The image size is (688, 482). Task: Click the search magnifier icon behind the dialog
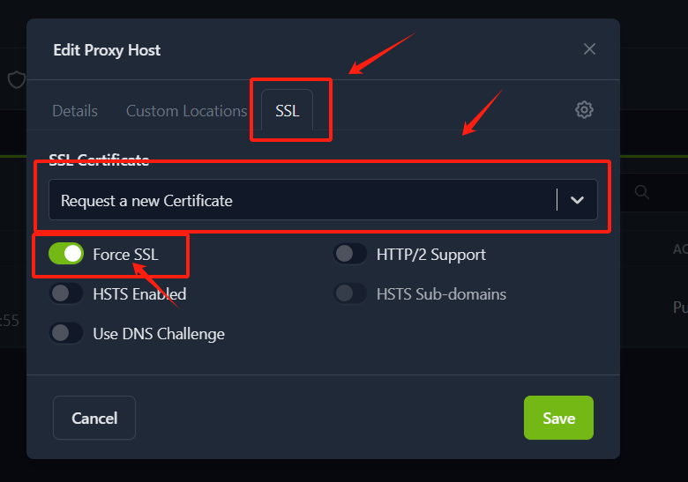(x=642, y=192)
